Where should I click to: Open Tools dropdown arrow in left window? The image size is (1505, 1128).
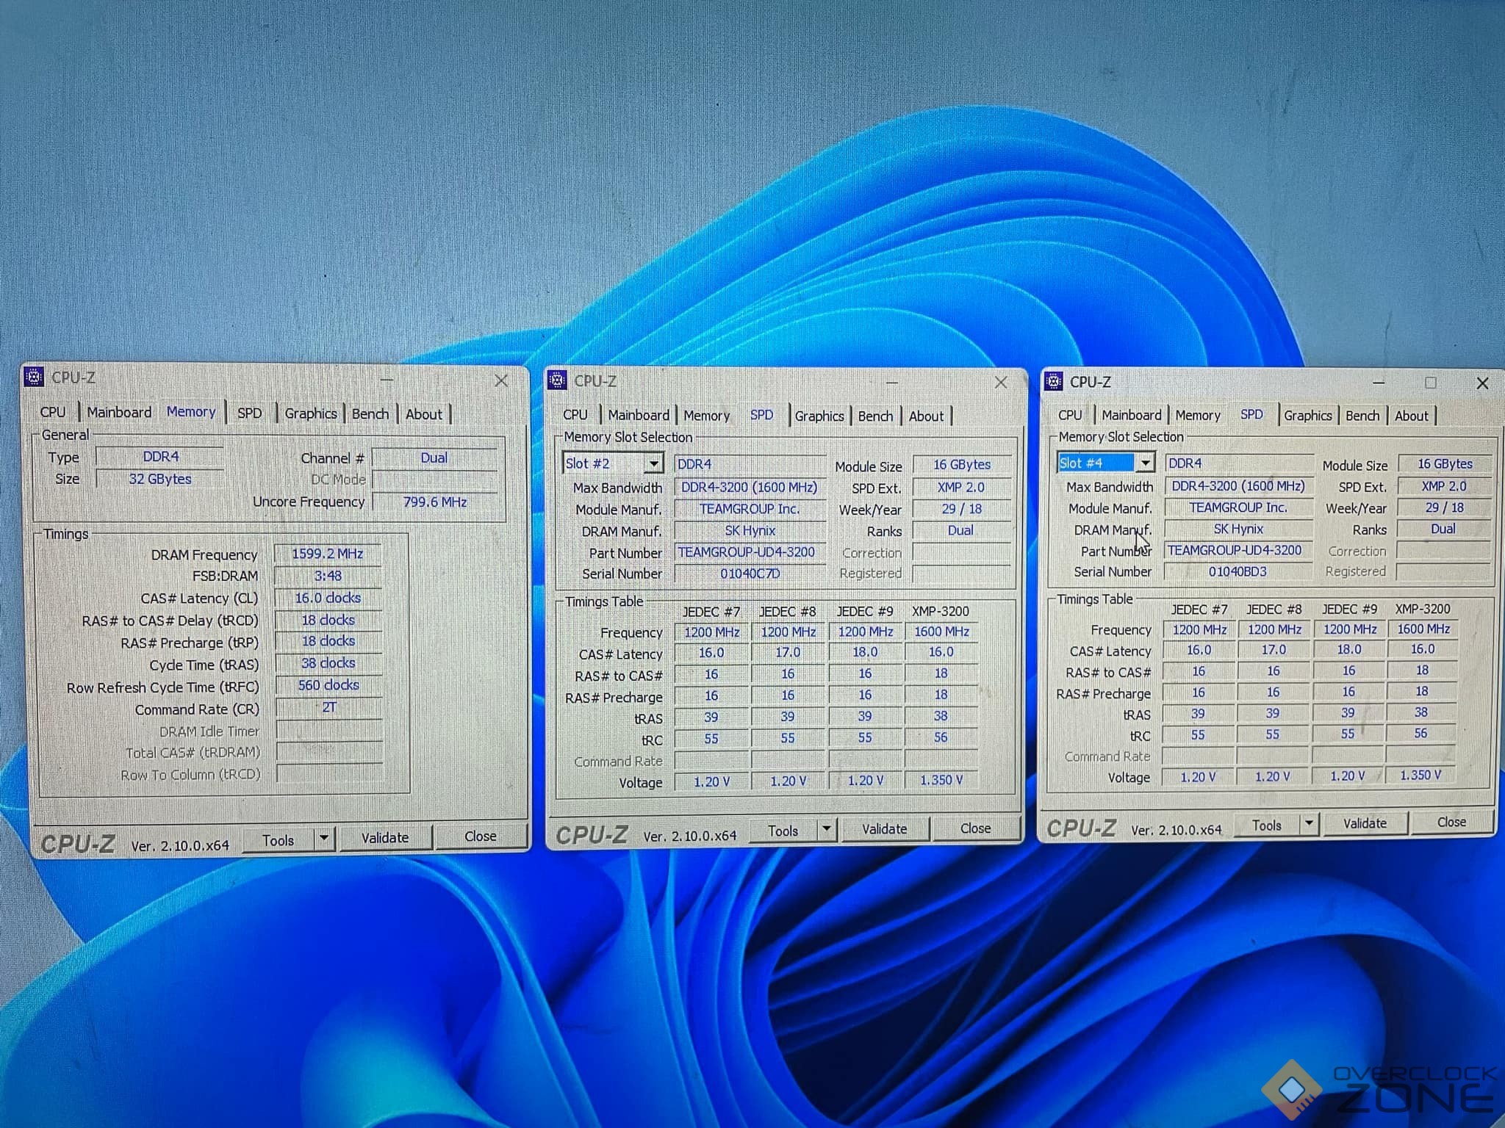tap(324, 839)
